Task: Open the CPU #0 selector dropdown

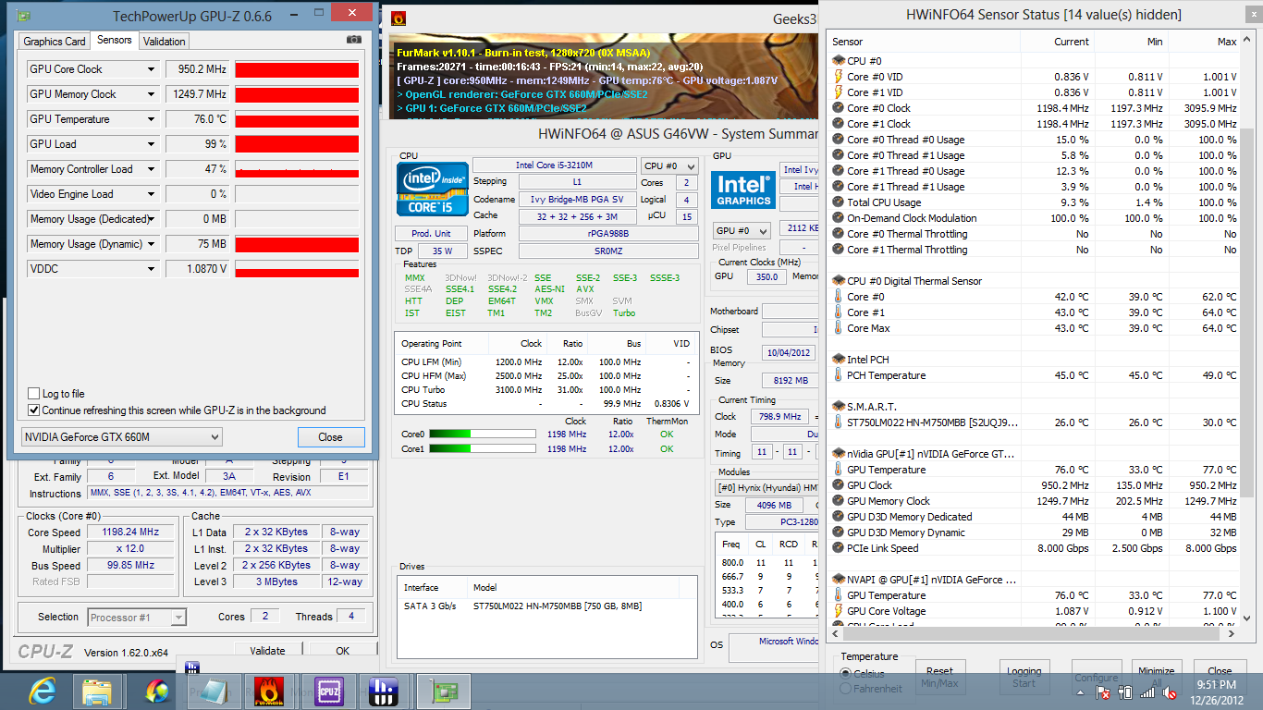Action: 668,165
